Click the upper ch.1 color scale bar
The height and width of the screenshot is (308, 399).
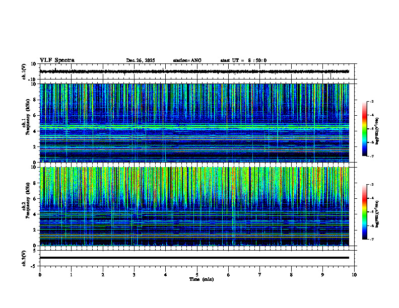365,129
